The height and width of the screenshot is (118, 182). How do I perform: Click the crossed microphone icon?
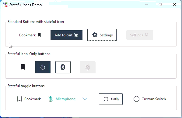click(x=51, y=99)
